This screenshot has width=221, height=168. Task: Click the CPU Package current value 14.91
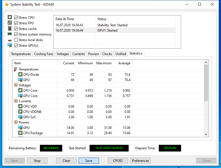click(70, 133)
